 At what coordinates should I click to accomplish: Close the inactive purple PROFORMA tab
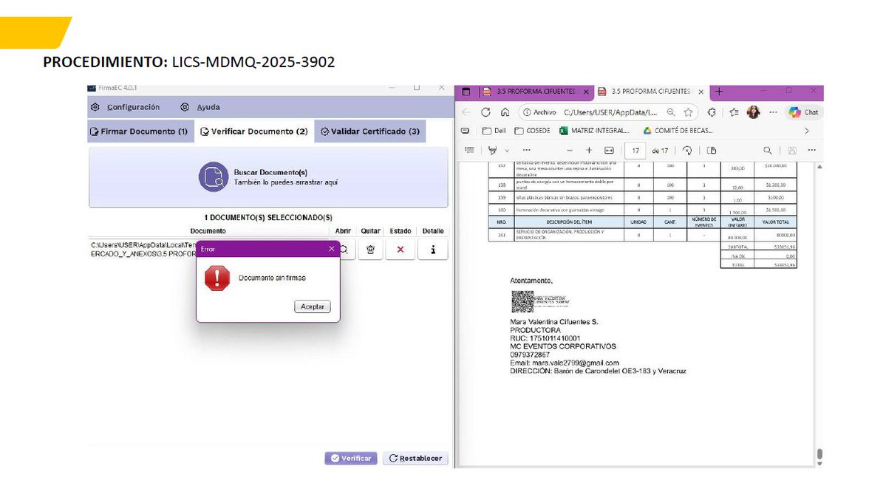point(586,92)
